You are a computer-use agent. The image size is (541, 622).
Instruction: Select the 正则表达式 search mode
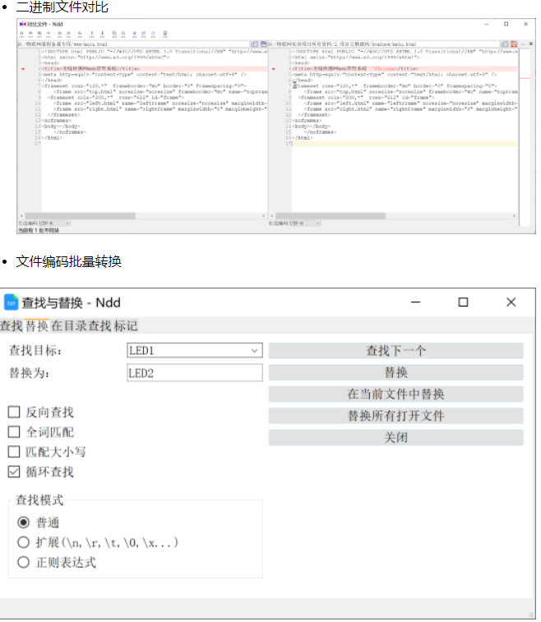pyautogui.click(x=24, y=563)
